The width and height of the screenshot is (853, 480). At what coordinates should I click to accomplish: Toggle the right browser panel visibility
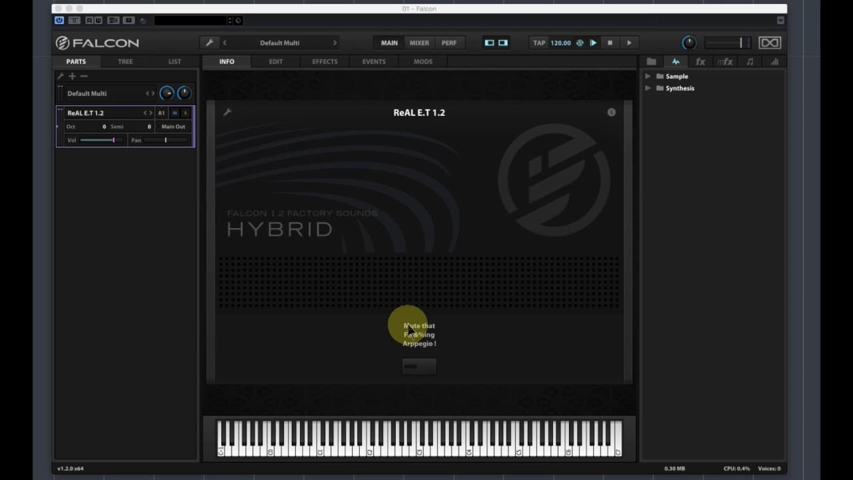503,43
